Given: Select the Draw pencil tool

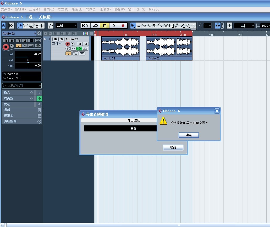Looking at the screenshot, I should point(176,25).
